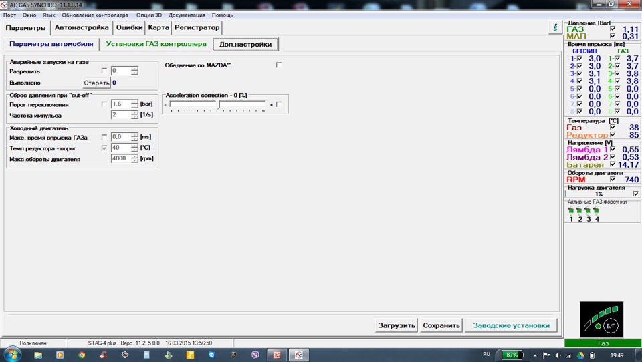
Task: Toggle the Батарея voltage checkbox
Action: coord(613,164)
